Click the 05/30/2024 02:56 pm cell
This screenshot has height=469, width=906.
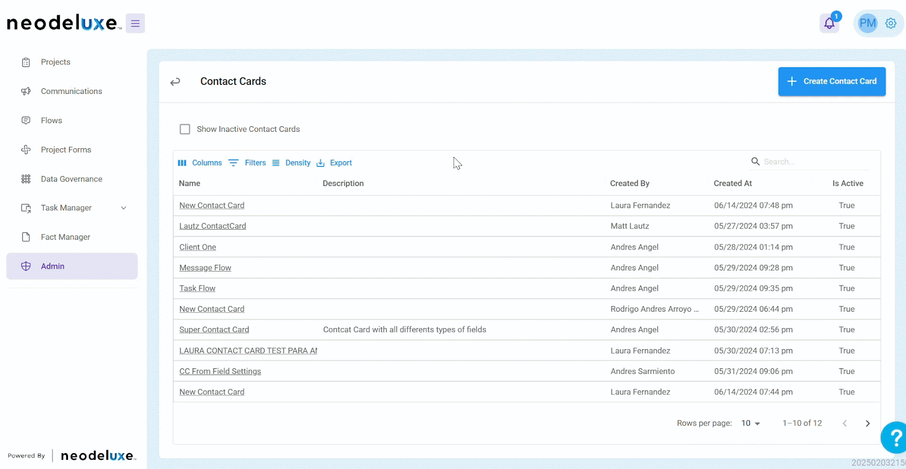point(753,330)
